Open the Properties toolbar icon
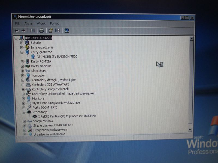This screenshot has height=163, width=218. tap(50, 31)
